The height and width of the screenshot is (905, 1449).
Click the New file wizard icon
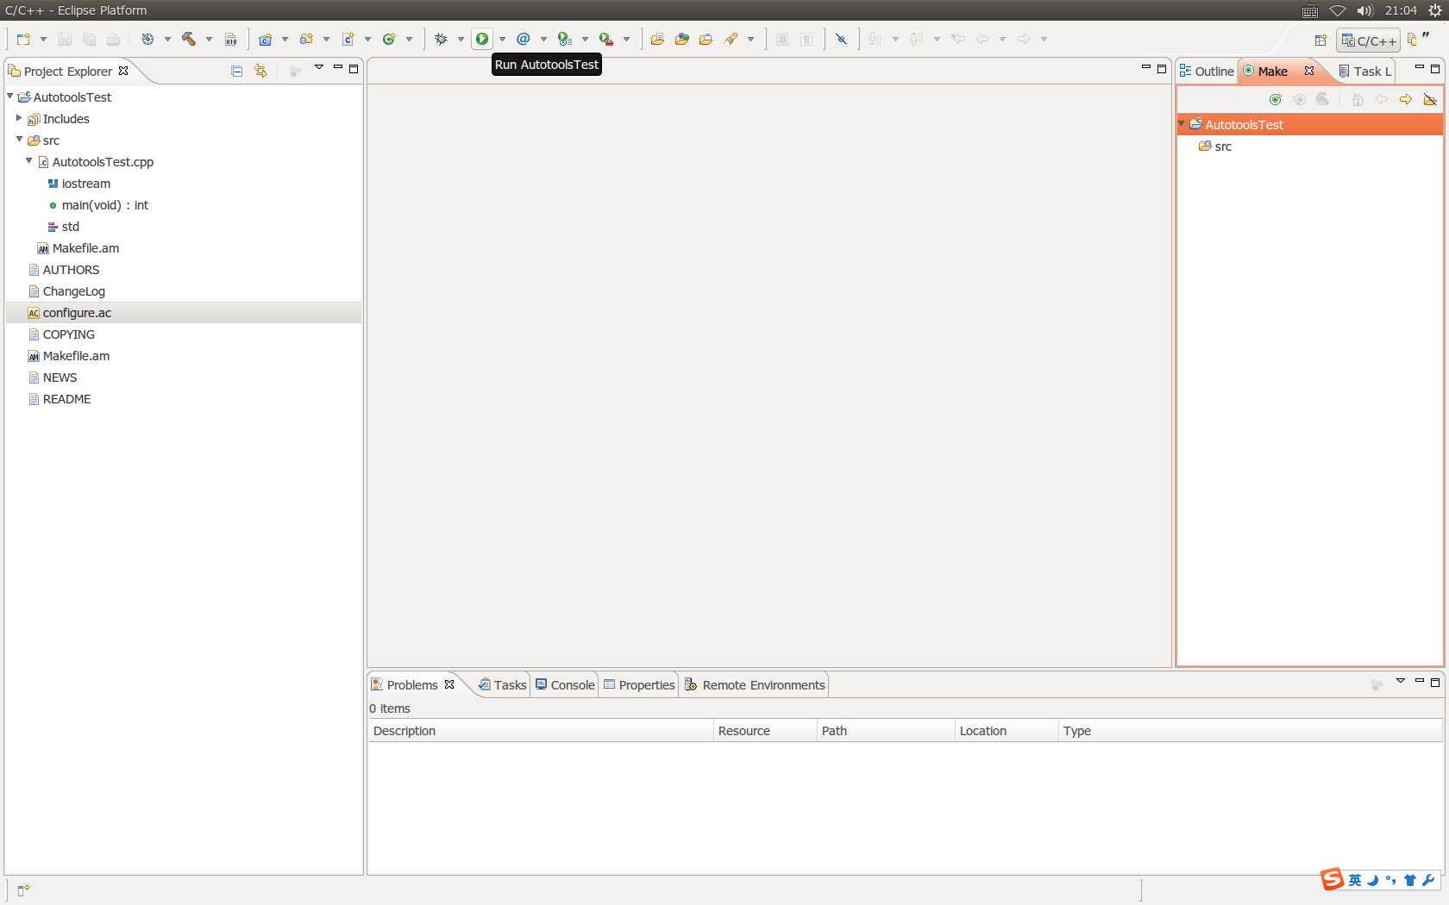pyautogui.click(x=23, y=39)
